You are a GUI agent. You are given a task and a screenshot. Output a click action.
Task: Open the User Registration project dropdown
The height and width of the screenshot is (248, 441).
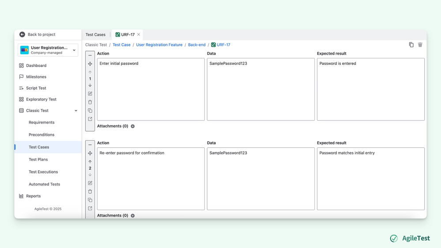pos(48,50)
